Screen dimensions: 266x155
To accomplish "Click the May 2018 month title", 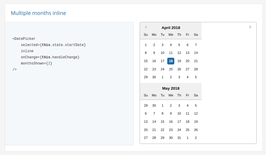I will pyautogui.click(x=171, y=88).
